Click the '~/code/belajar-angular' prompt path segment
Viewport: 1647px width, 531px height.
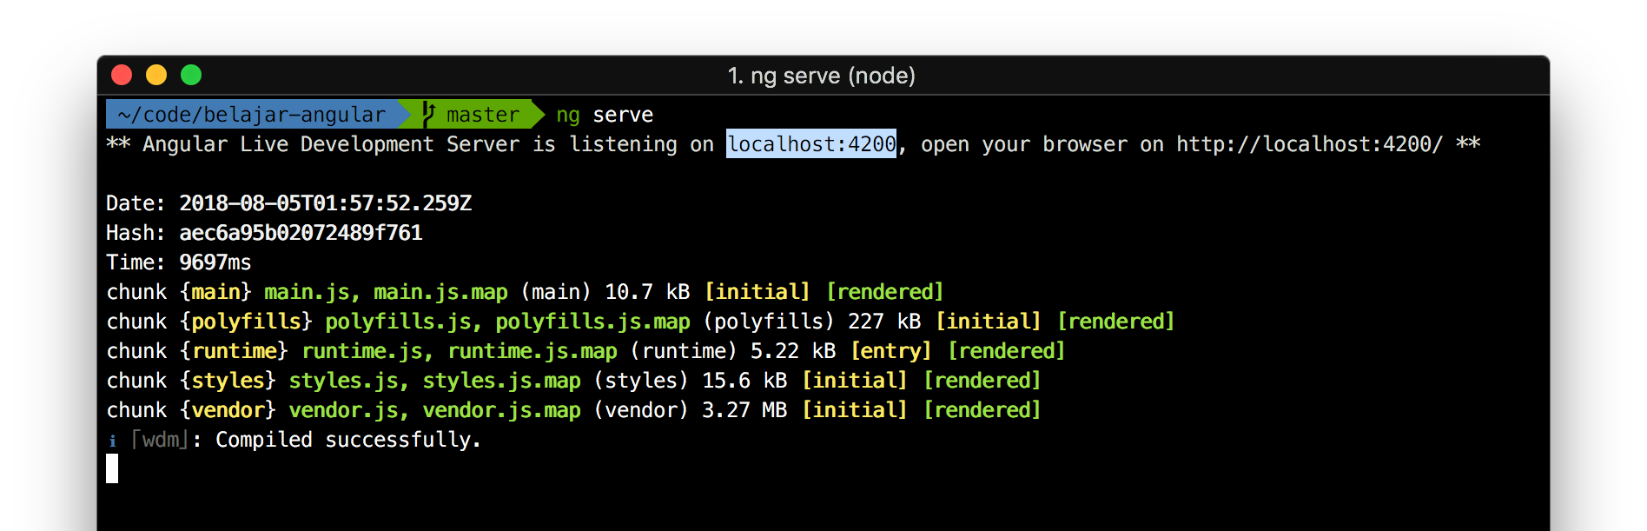[x=252, y=115]
